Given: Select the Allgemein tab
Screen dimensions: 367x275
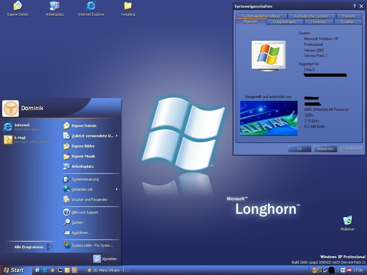Looking at the screenshot, I should 250,22.
